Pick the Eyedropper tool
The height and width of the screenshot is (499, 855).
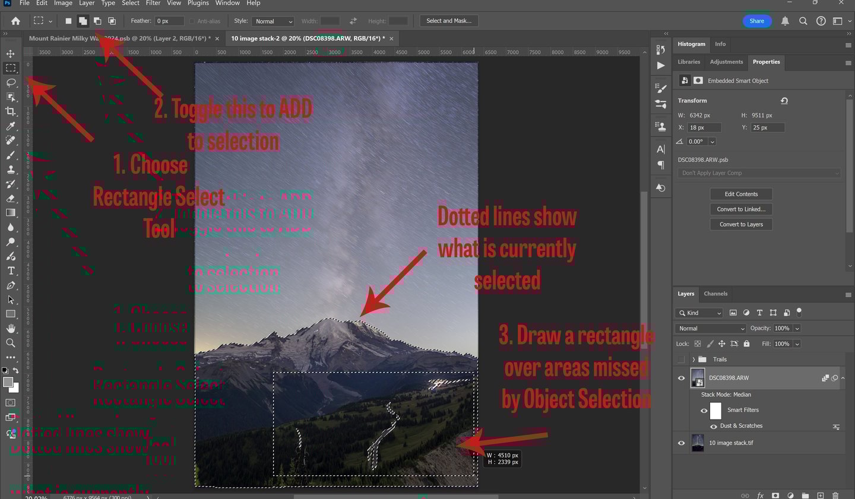coord(11,126)
